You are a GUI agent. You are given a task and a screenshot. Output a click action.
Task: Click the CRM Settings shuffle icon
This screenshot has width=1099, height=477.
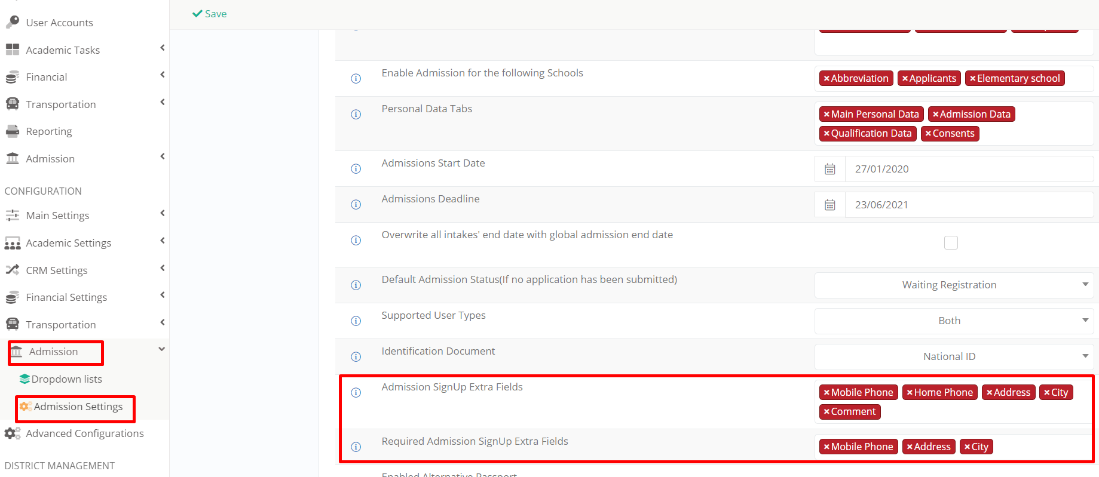(x=13, y=270)
